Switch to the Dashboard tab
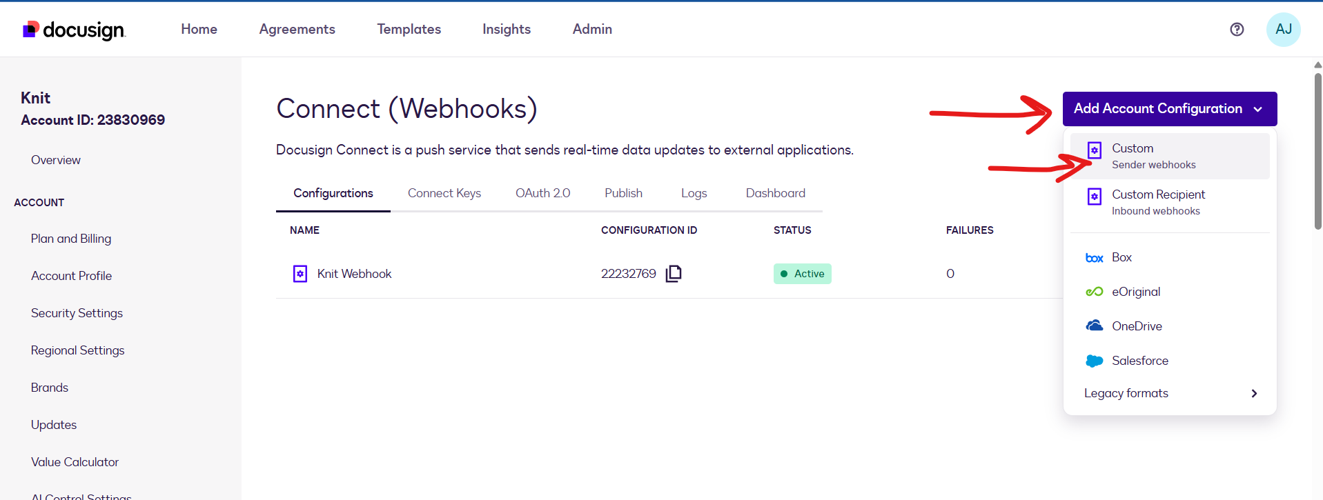Screen dimensions: 1323x500 coord(776,193)
